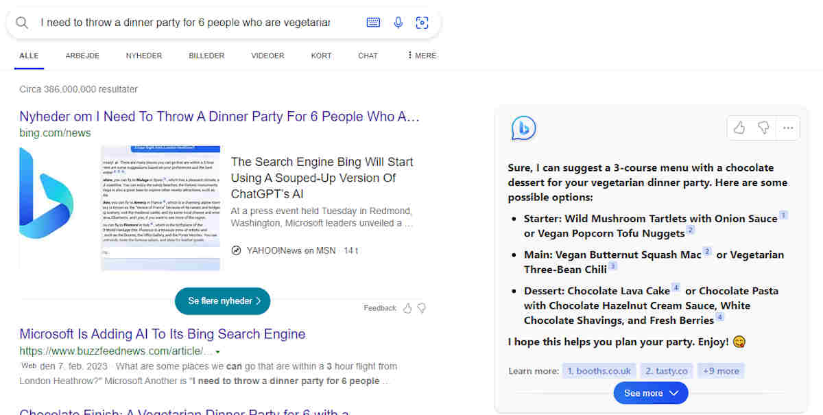Click the search magnifier icon
Image resolution: width=823 pixels, height=415 pixels.
click(22, 23)
